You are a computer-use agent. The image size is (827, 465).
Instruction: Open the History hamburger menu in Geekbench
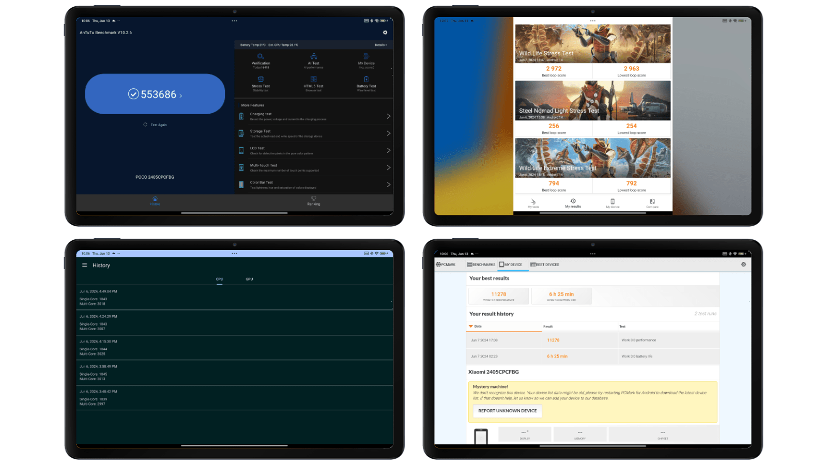pos(84,265)
